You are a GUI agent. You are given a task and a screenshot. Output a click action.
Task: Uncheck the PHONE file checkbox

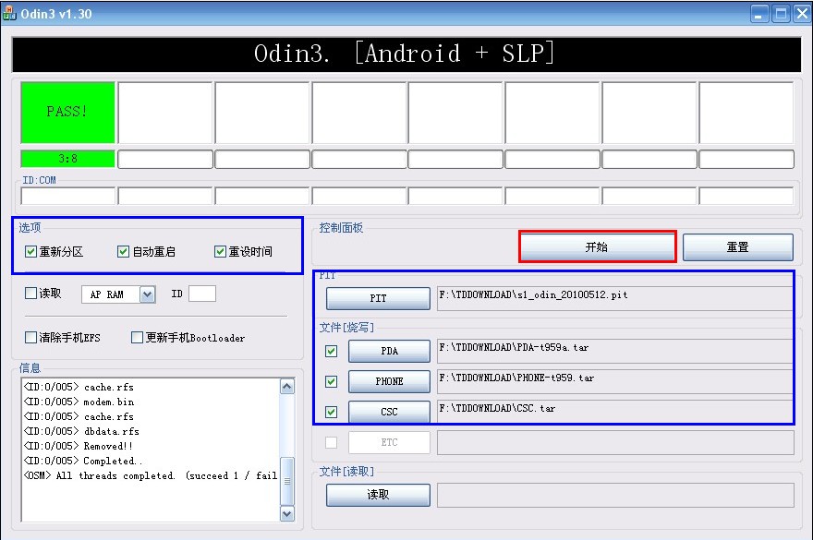tap(331, 381)
